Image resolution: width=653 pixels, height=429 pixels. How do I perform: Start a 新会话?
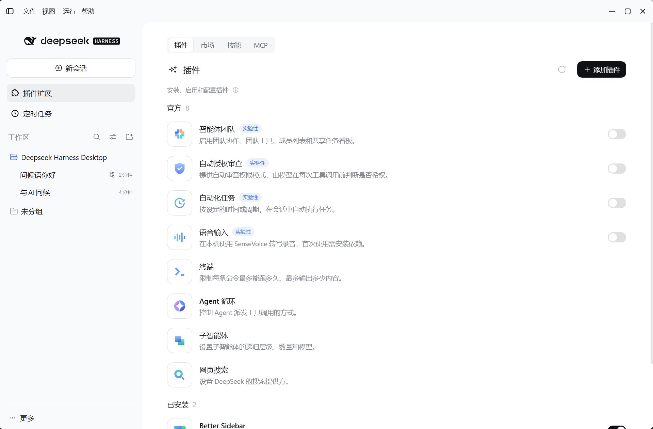tap(71, 68)
